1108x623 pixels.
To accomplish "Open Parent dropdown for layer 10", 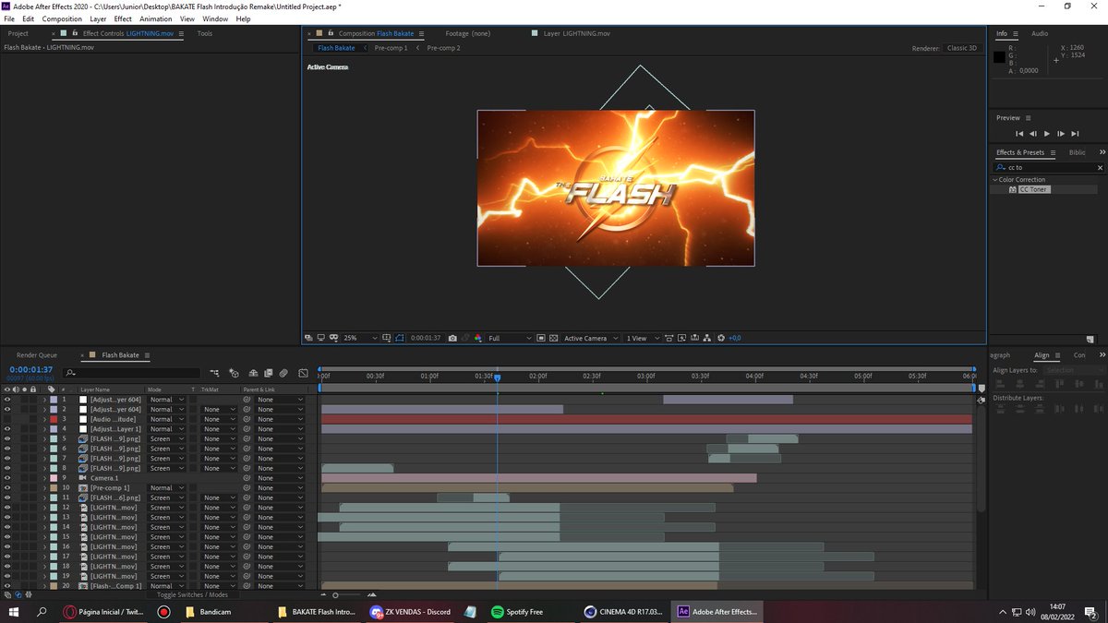I will click(x=280, y=487).
